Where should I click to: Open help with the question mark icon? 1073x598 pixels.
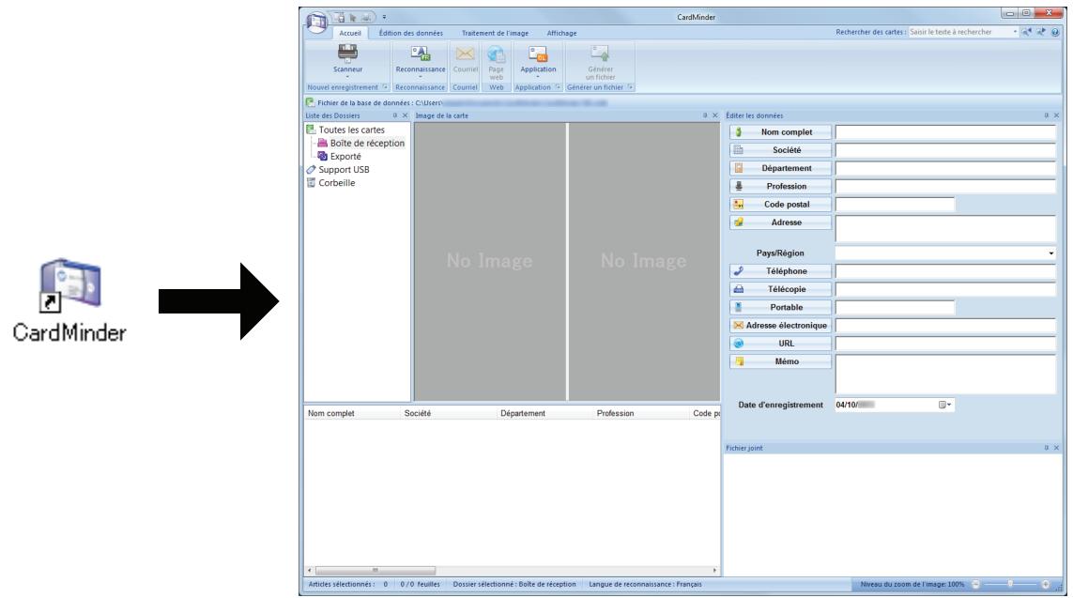pos(1055,32)
